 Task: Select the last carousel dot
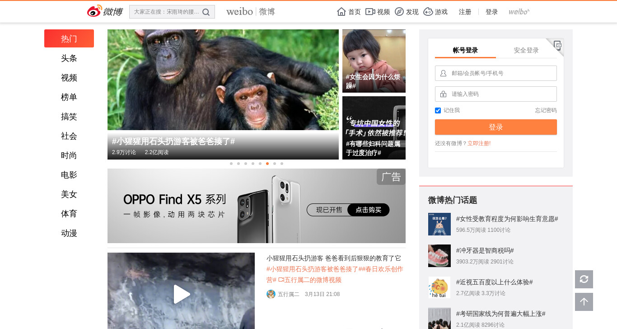coord(282,164)
